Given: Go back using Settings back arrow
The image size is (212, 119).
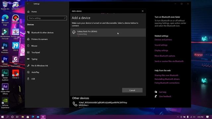Looking at the screenshot, I should coord(28,4).
